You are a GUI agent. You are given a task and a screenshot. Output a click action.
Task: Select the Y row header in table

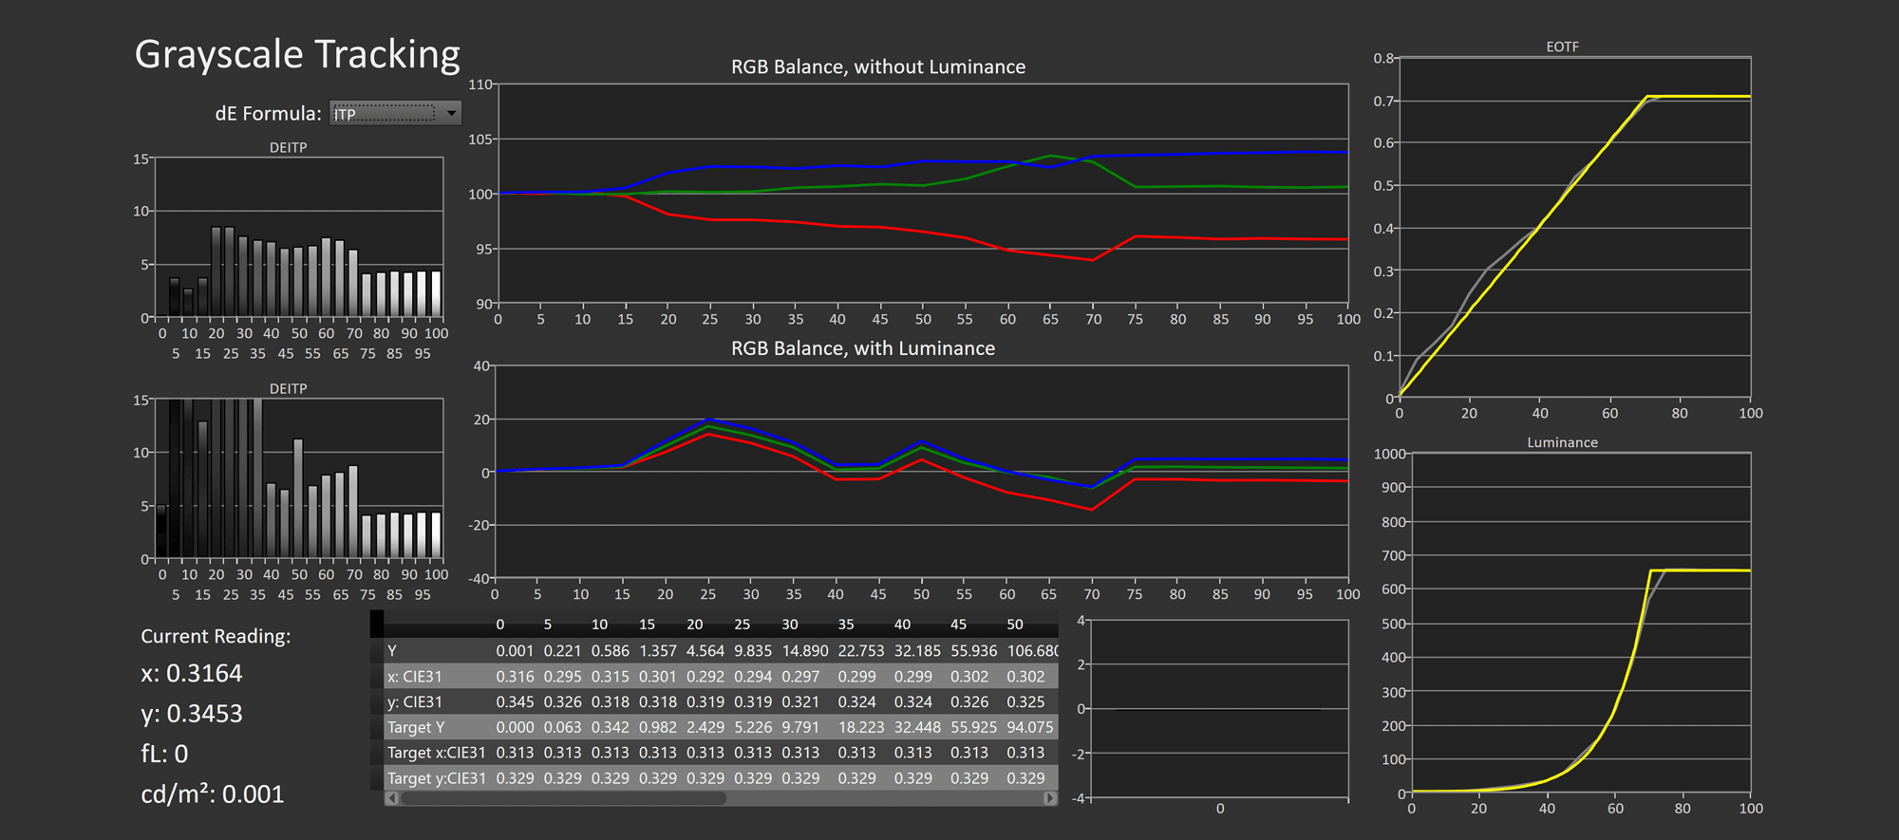(x=392, y=651)
